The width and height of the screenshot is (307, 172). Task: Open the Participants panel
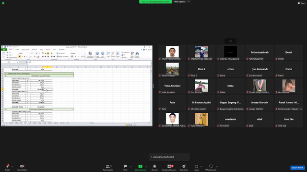[108, 167]
